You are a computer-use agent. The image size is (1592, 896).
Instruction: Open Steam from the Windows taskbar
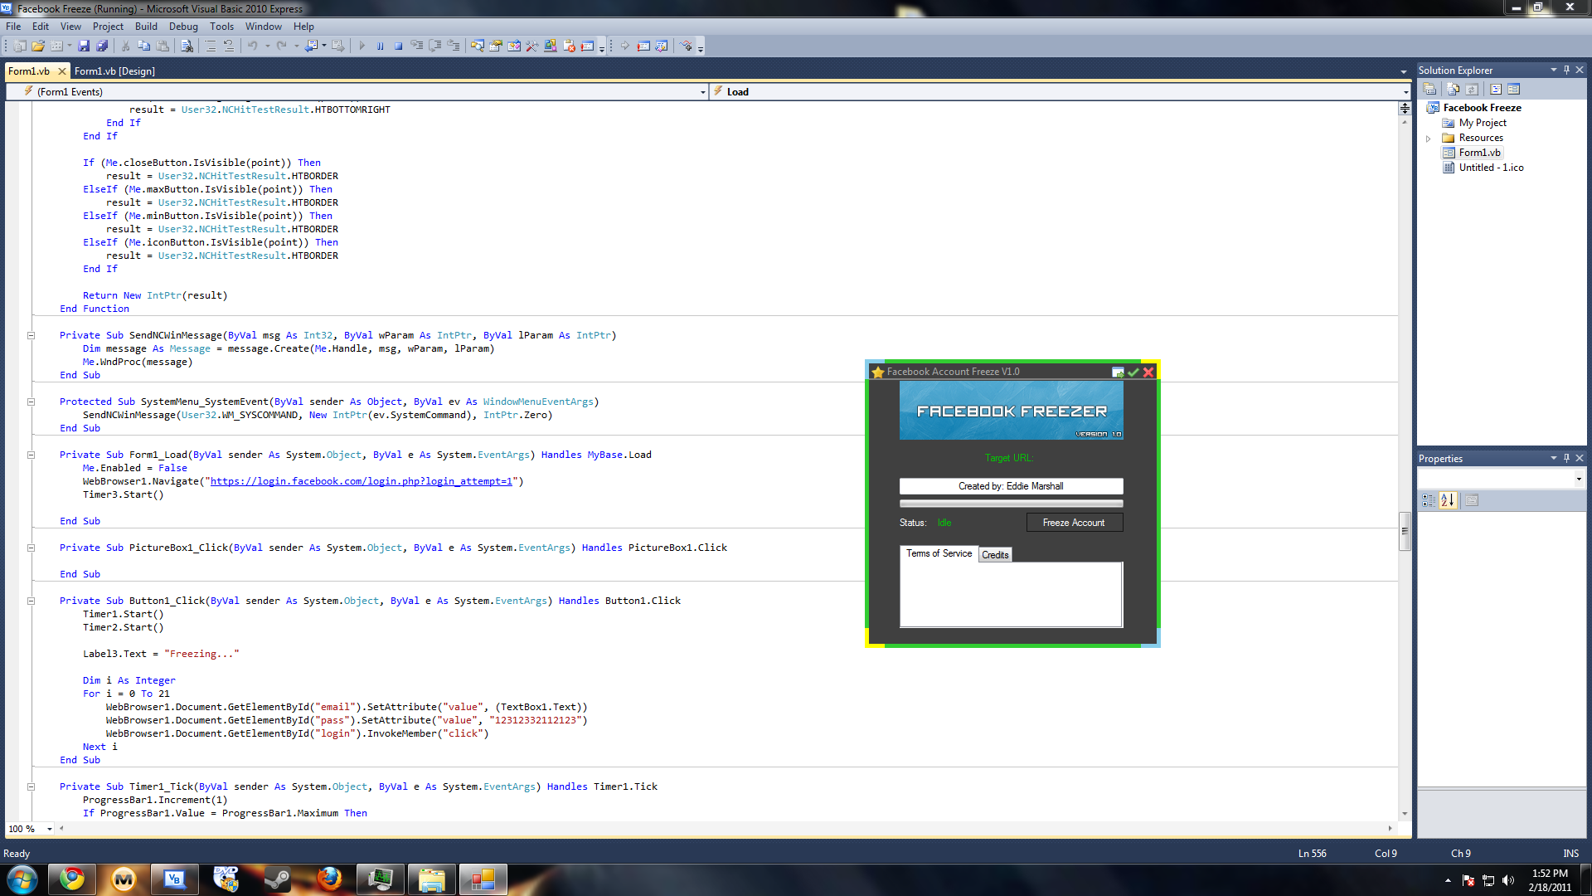click(278, 879)
